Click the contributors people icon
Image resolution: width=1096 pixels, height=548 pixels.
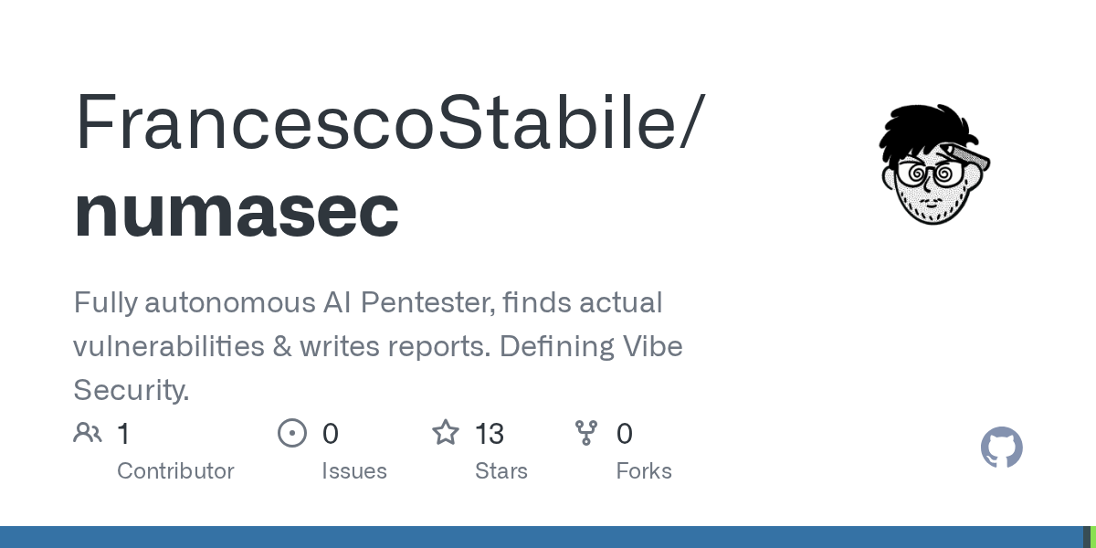pyautogui.click(x=88, y=433)
